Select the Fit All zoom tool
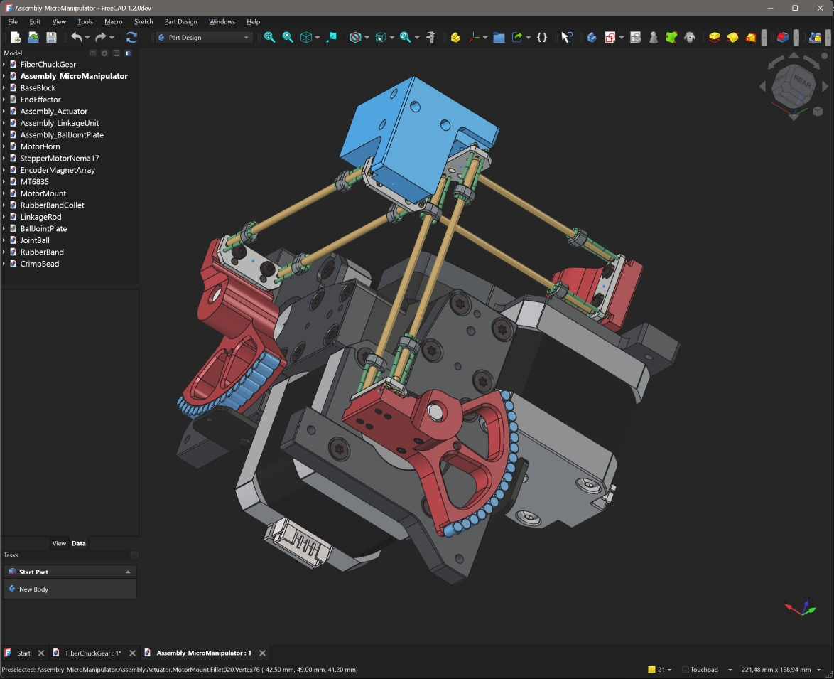The width and height of the screenshot is (834, 679). [x=269, y=37]
